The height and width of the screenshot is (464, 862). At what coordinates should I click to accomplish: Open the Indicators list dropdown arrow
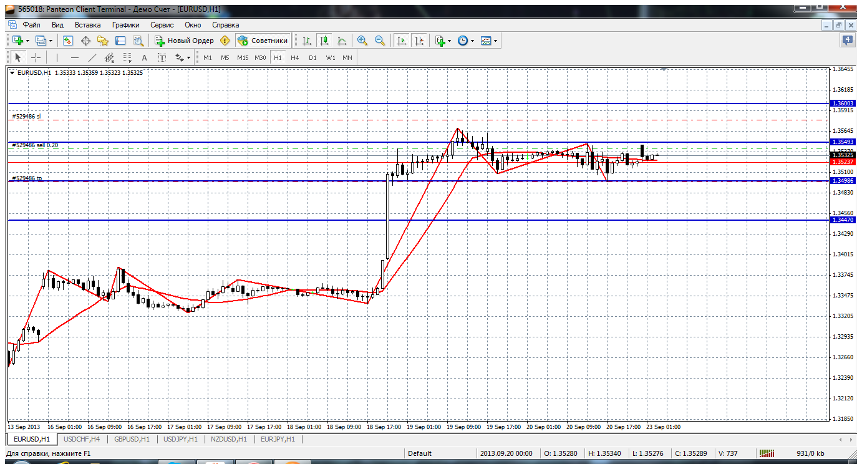[449, 41]
